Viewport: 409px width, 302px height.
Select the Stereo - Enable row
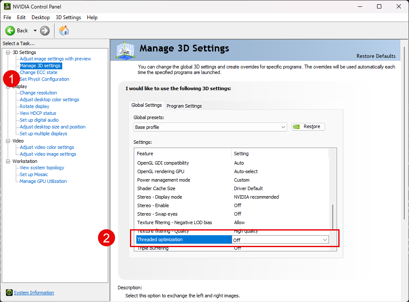click(232, 205)
